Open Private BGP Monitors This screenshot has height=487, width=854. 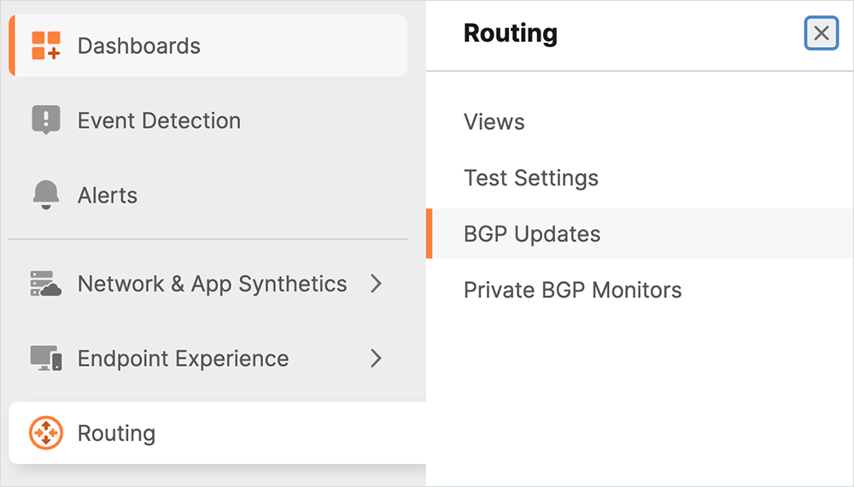[x=572, y=290]
